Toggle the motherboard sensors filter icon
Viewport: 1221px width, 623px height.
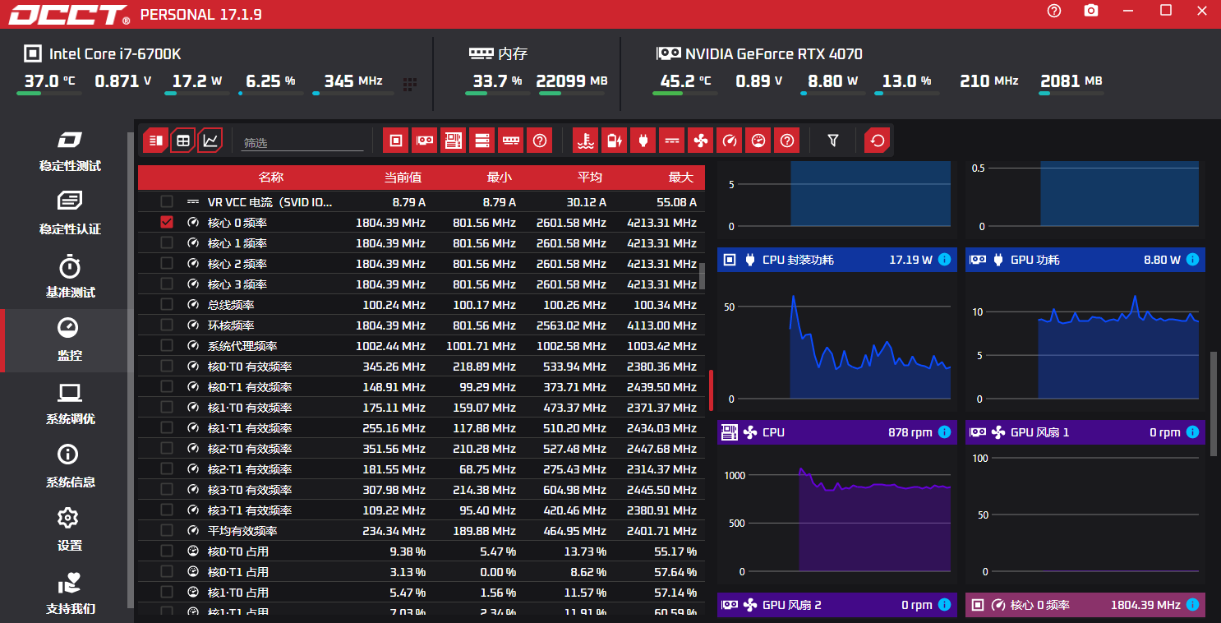point(453,141)
